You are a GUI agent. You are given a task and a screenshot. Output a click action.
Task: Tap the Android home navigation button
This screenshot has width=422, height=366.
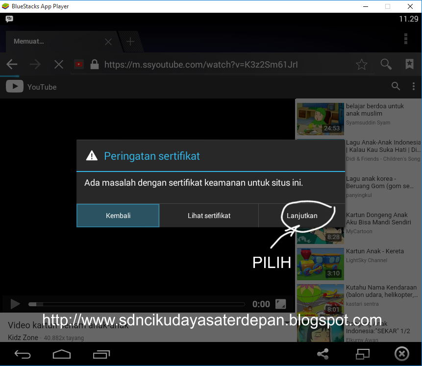62,354
